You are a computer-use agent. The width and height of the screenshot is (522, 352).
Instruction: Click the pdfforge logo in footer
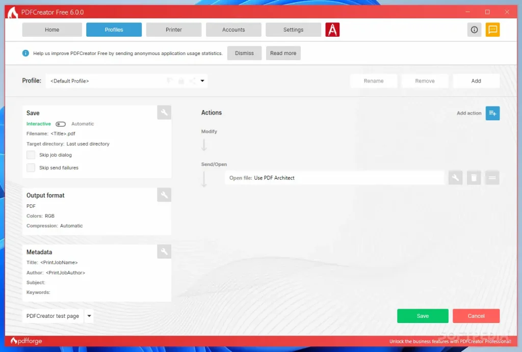(x=27, y=341)
